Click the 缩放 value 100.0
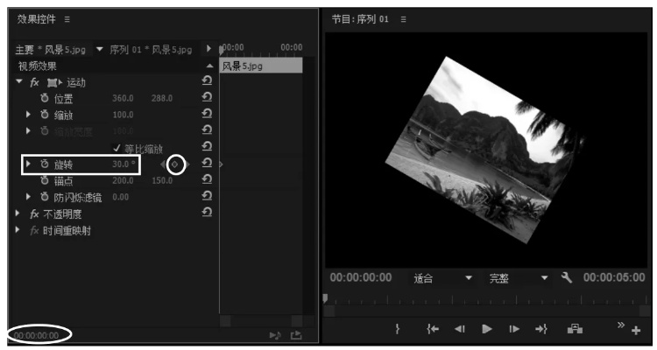657x350 pixels. [123, 115]
